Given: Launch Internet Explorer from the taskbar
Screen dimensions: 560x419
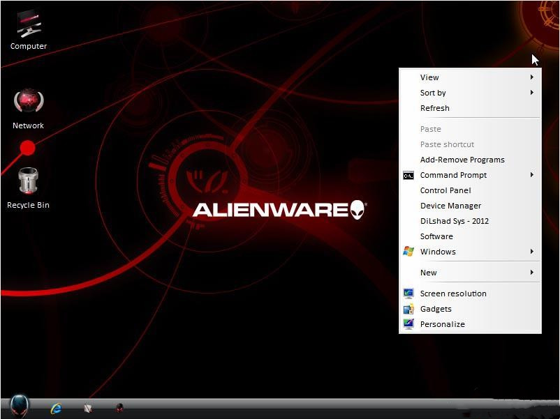Looking at the screenshot, I should 56,408.
